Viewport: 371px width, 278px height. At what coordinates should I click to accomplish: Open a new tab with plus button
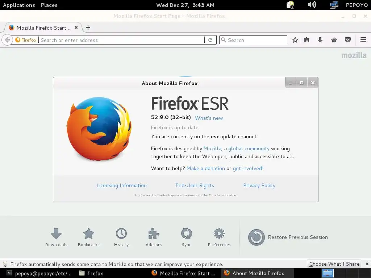[x=88, y=28]
